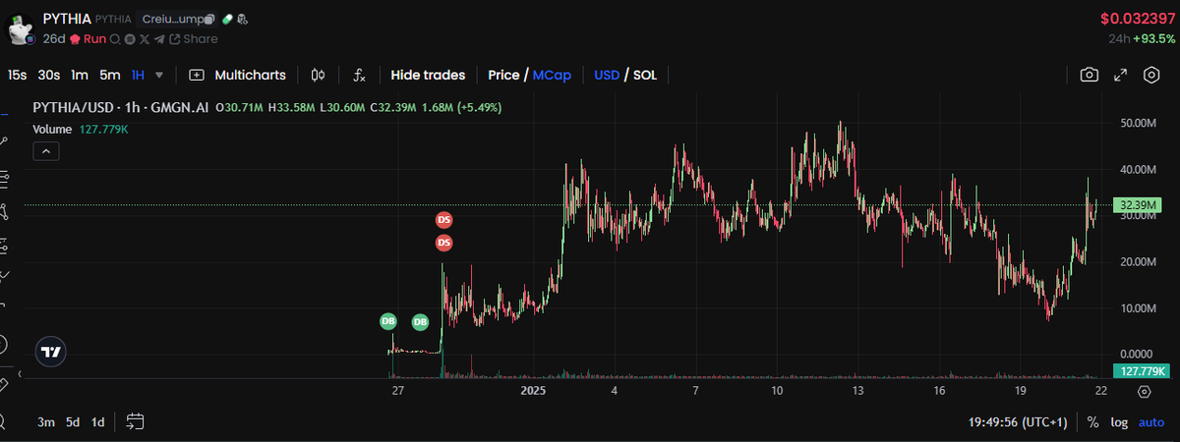Collapse the left drawing toolbar arrow
Screen dimensions: 1180x442
coord(19,373)
